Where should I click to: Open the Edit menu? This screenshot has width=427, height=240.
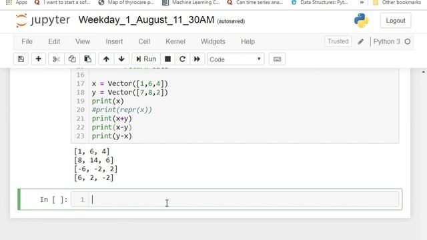coord(54,41)
